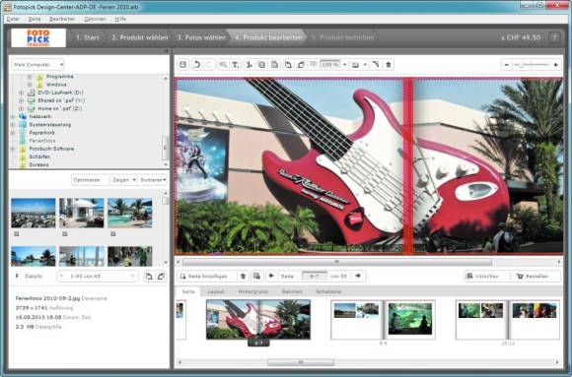Viewport: 572px width, 377px height.
Task: Rotate the selected picture left in editor toolbar
Action: pyautogui.click(x=288, y=64)
